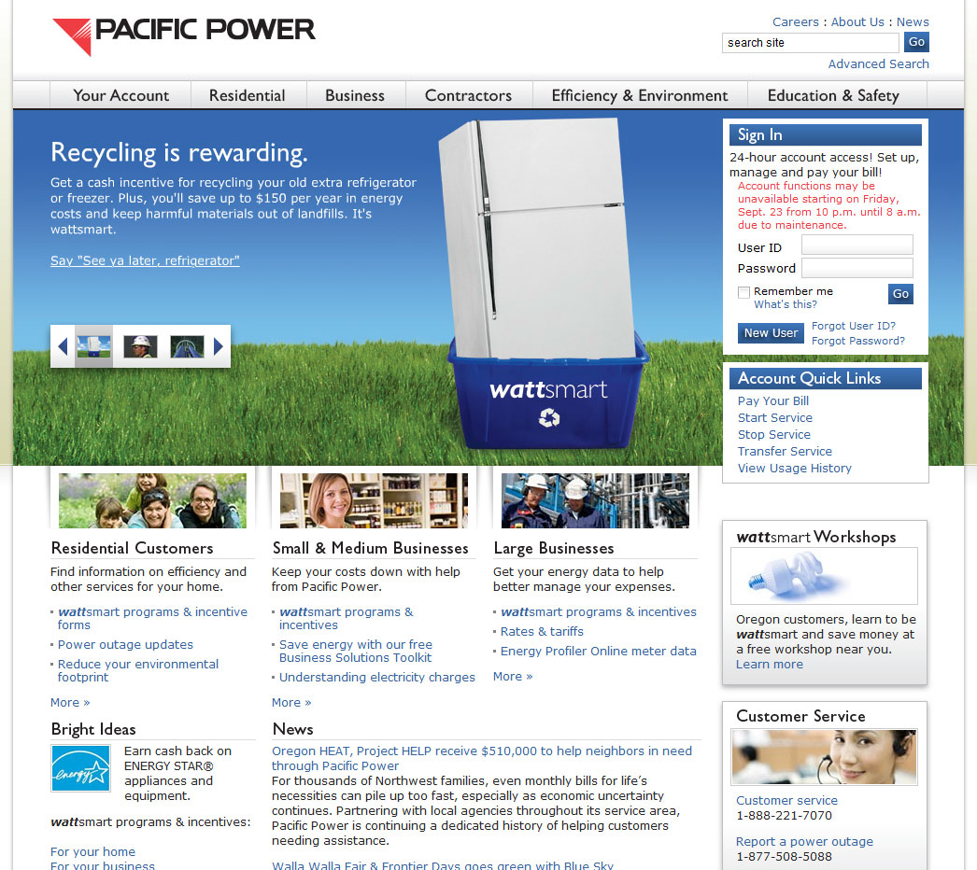This screenshot has height=870, width=977.
Task: Open the Oregon HEAT news headline
Action: coord(482,759)
